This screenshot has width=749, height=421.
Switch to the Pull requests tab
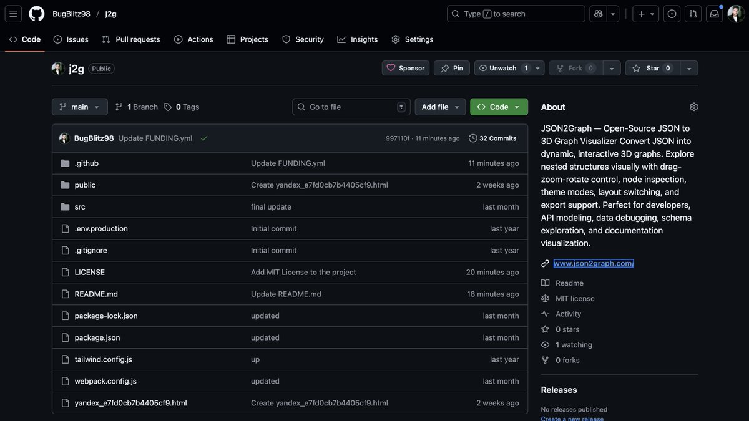(x=131, y=39)
